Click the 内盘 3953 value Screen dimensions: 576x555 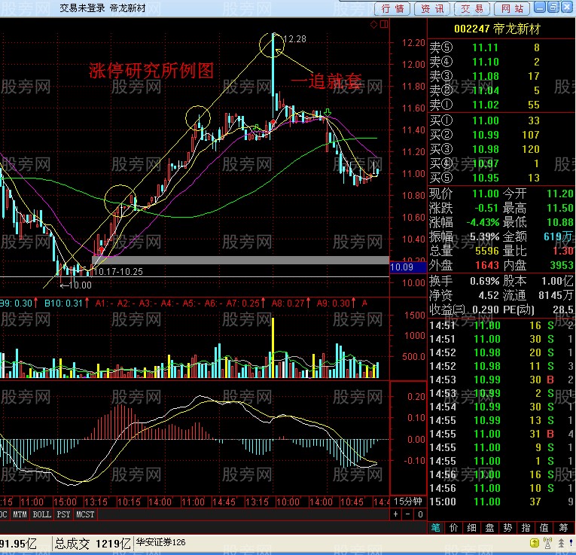coord(562,265)
